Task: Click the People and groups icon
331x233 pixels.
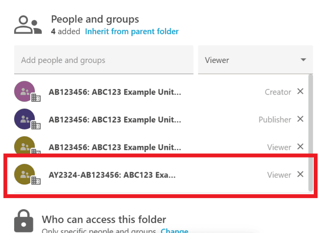Action: coord(28,25)
